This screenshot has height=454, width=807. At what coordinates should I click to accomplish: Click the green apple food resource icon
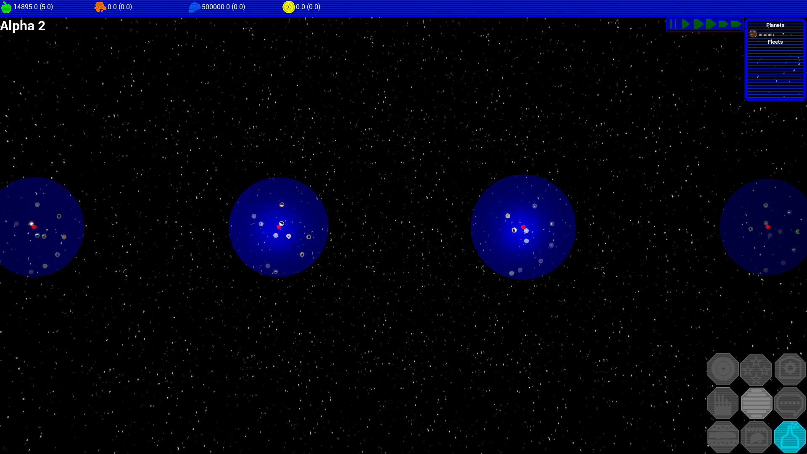[6, 7]
